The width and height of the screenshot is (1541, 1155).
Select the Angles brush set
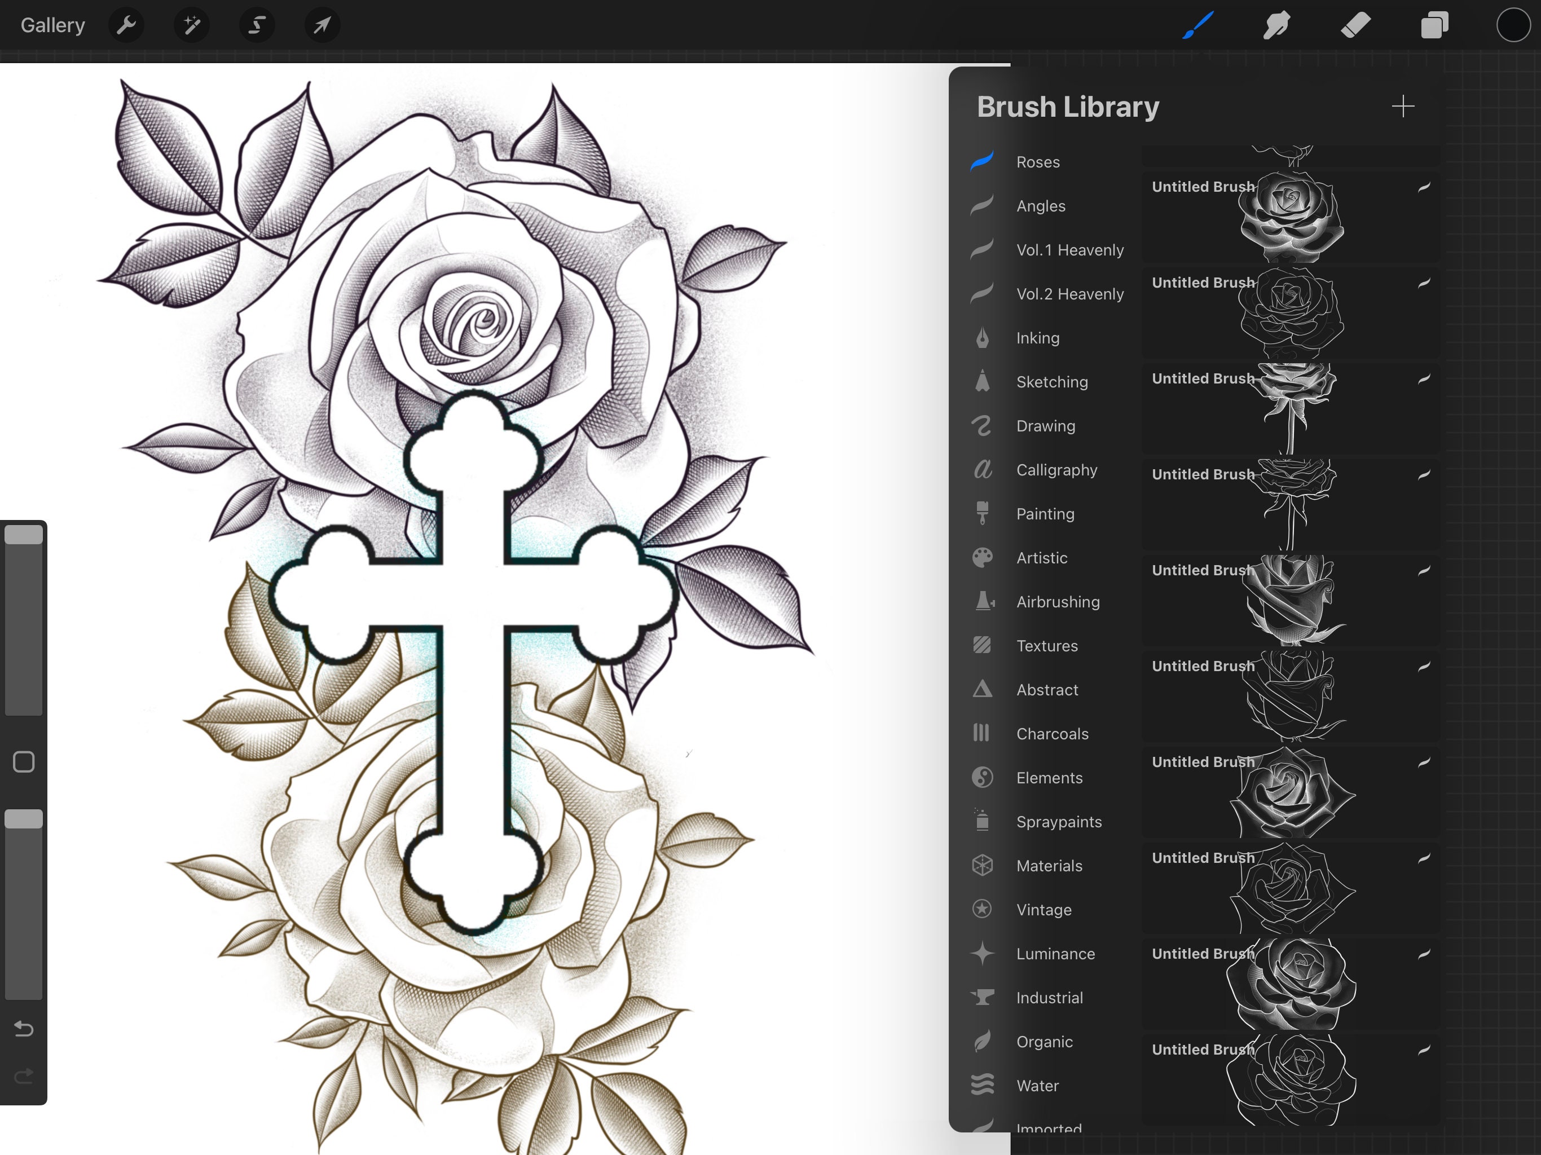pos(1041,206)
